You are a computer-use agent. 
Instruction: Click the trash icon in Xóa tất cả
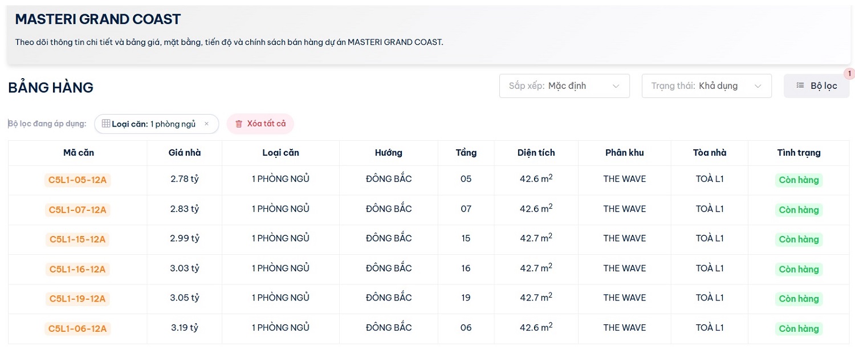[x=239, y=124]
